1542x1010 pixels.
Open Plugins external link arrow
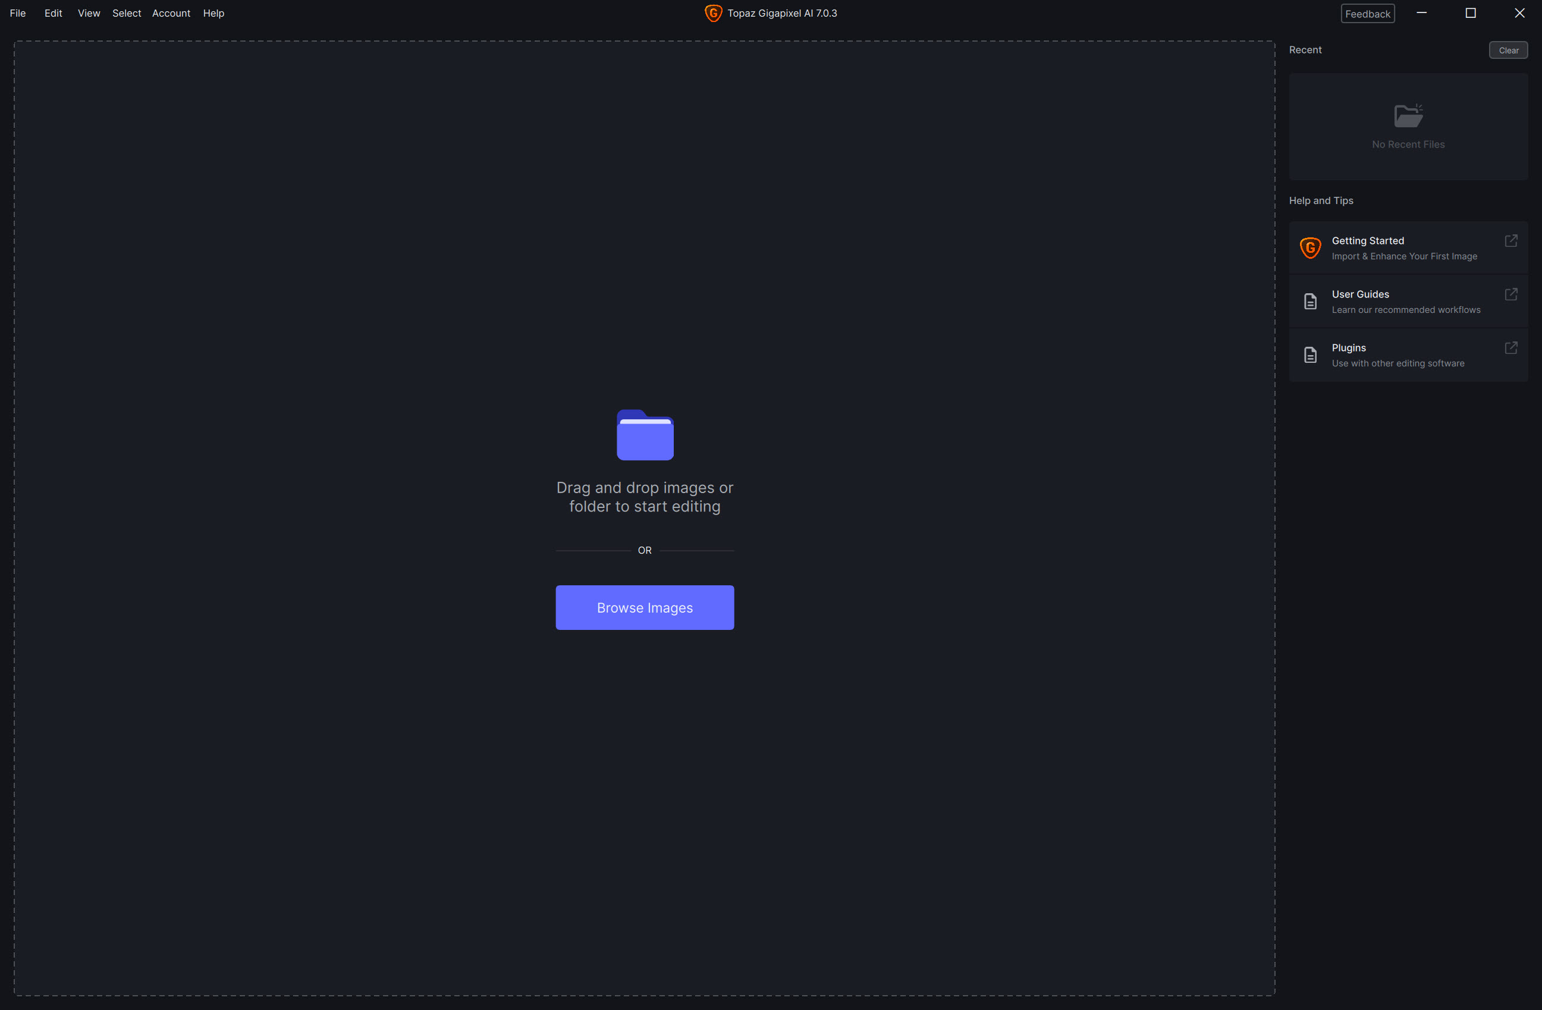pos(1510,348)
